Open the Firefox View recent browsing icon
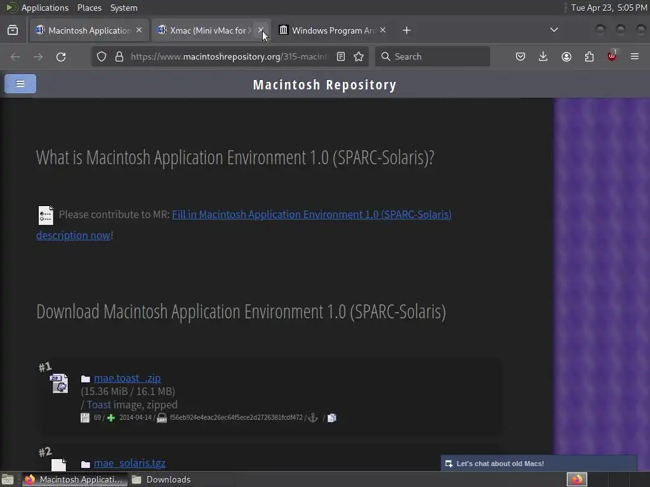The height and width of the screenshot is (487, 650). coord(13,30)
